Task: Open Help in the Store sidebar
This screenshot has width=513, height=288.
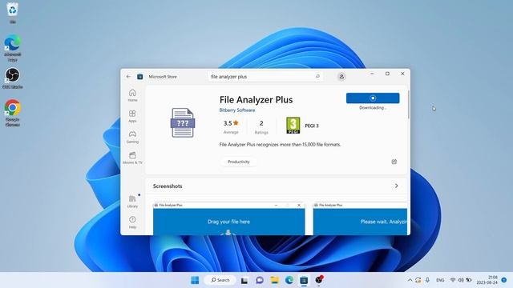Action: pyautogui.click(x=132, y=222)
